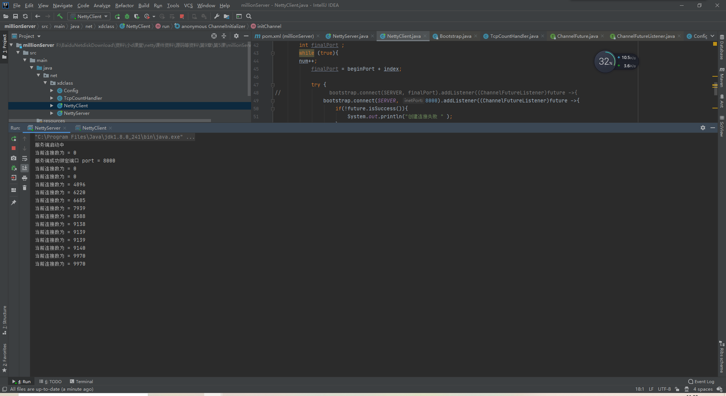Toggle scroll to end of console
Viewport: 726px width, 396px height.
(25, 168)
